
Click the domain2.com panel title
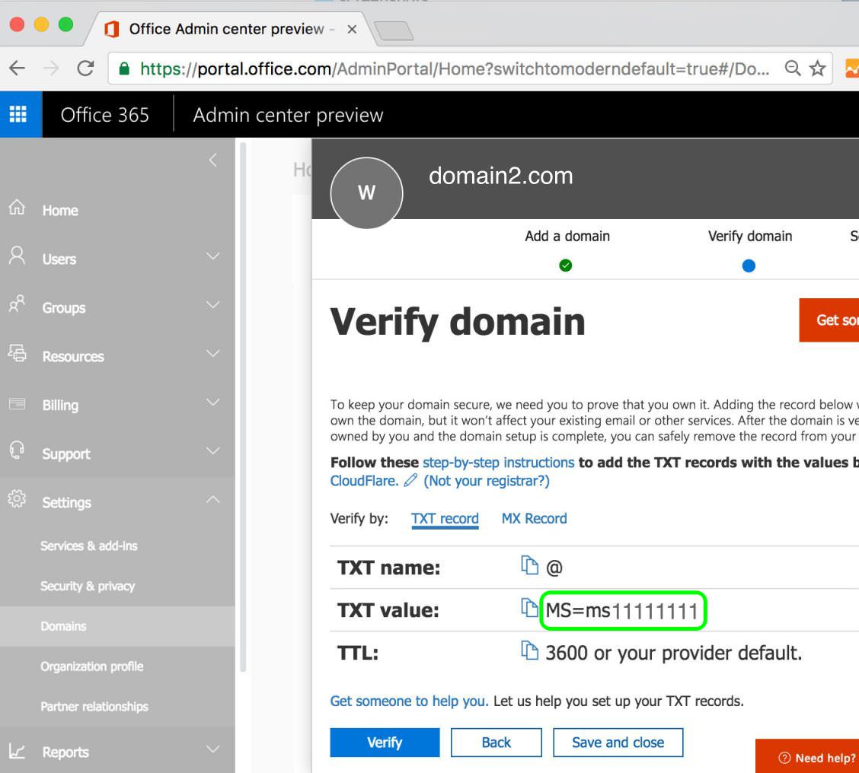pyautogui.click(x=501, y=176)
